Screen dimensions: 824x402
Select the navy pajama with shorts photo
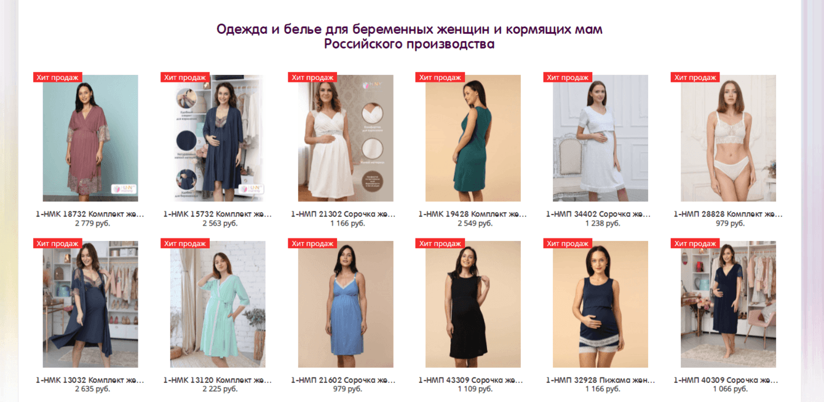[x=600, y=304]
